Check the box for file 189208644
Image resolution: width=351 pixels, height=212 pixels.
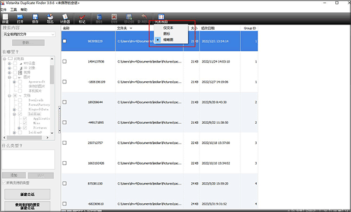pos(64,102)
